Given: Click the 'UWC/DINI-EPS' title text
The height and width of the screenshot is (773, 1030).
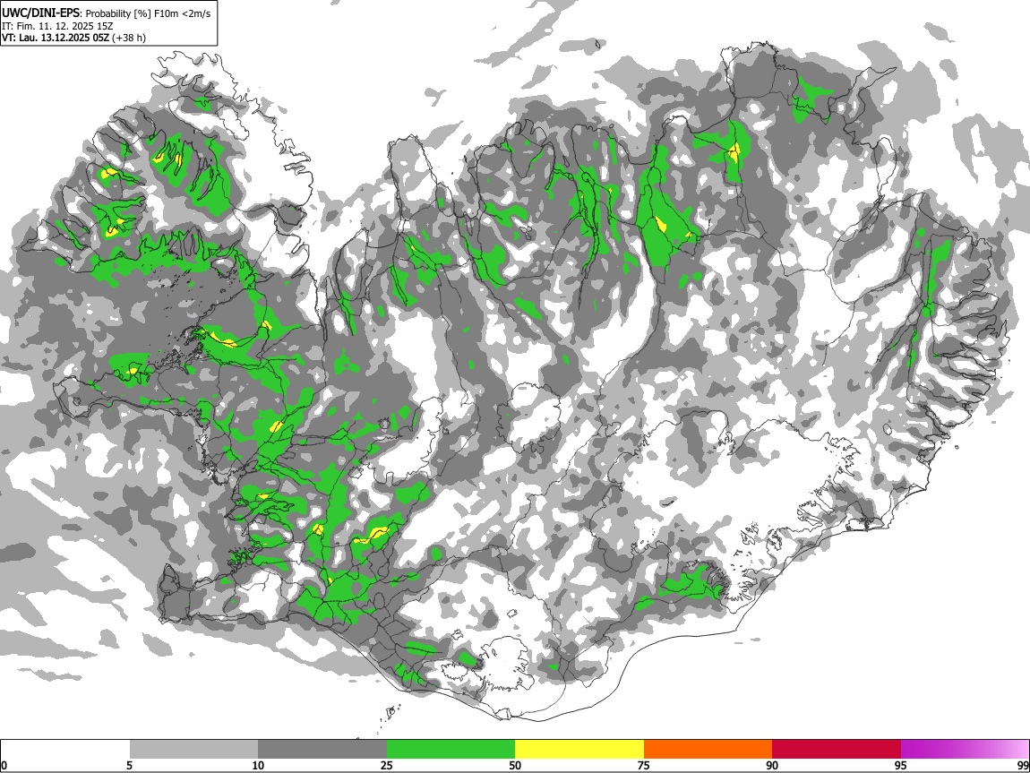Looking at the screenshot, I should click(x=40, y=13).
